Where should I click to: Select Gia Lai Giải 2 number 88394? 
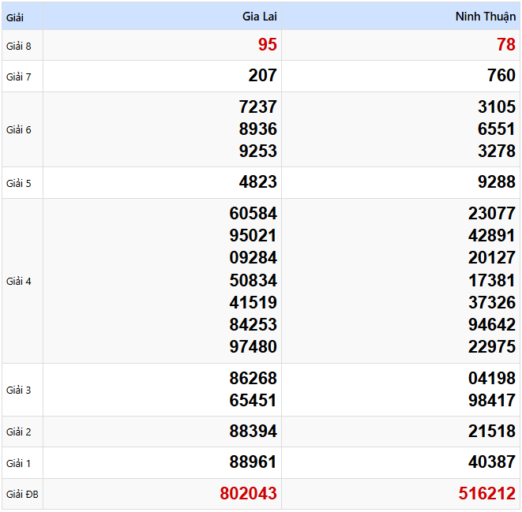(x=253, y=432)
